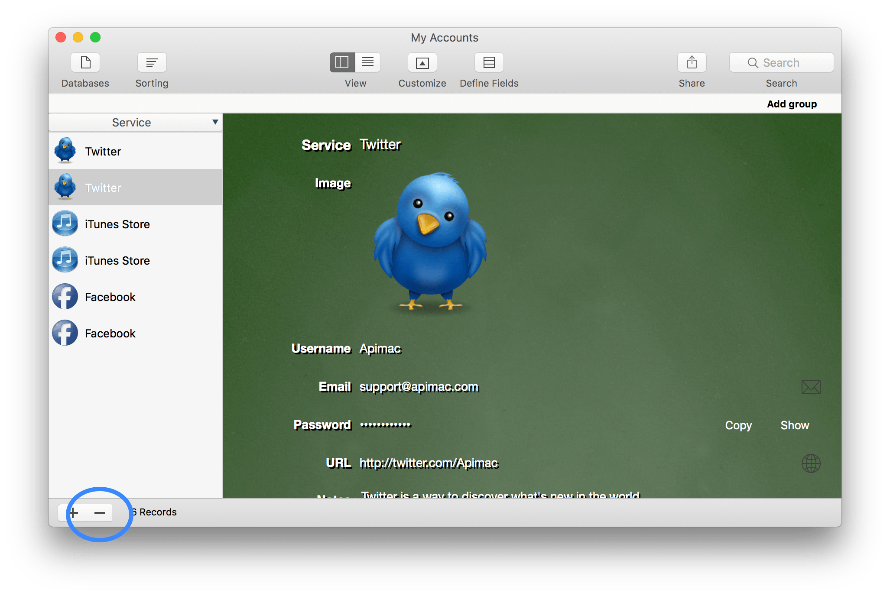Select the first Twitter record

pyautogui.click(x=103, y=152)
